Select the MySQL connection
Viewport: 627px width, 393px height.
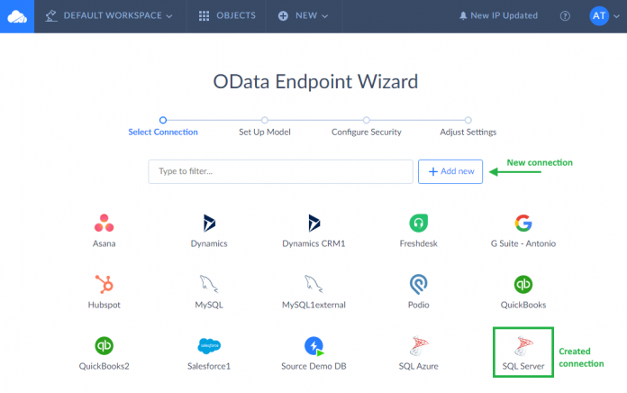click(209, 285)
